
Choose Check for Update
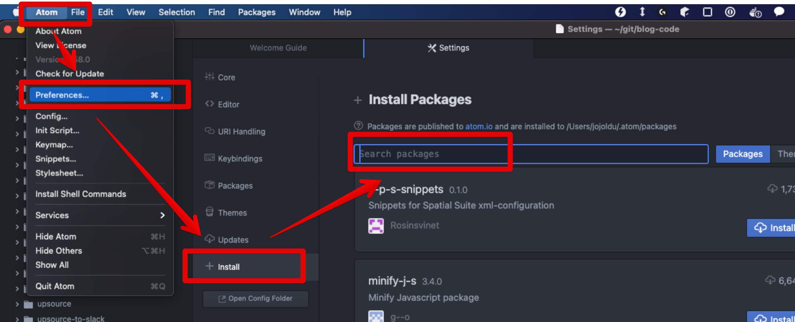100,74
